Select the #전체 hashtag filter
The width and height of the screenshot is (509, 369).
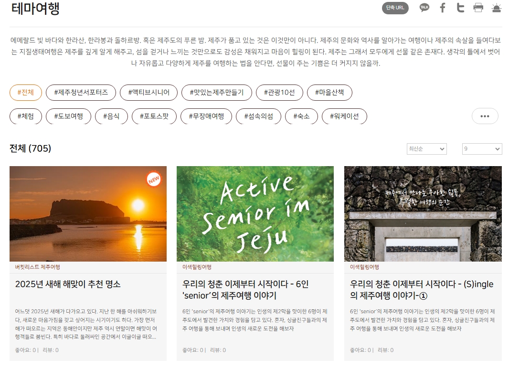click(26, 92)
